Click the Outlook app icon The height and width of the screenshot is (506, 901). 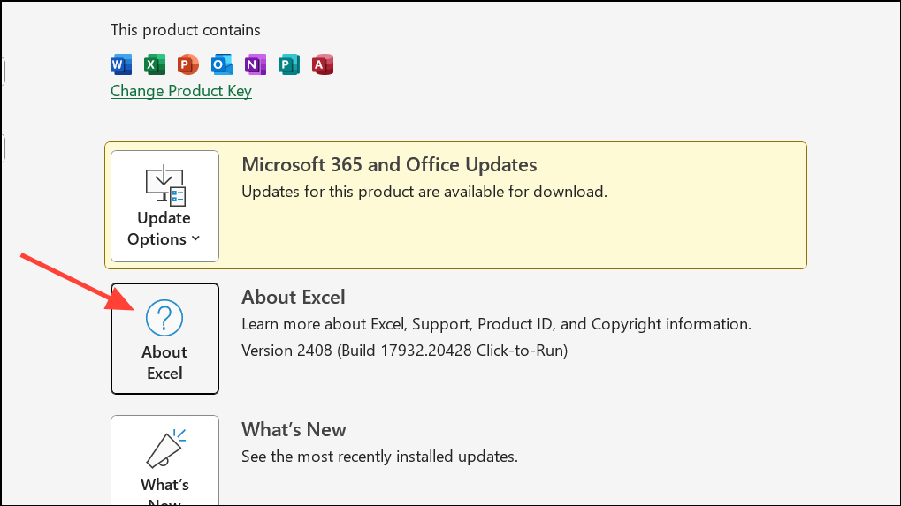tap(221, 64)
